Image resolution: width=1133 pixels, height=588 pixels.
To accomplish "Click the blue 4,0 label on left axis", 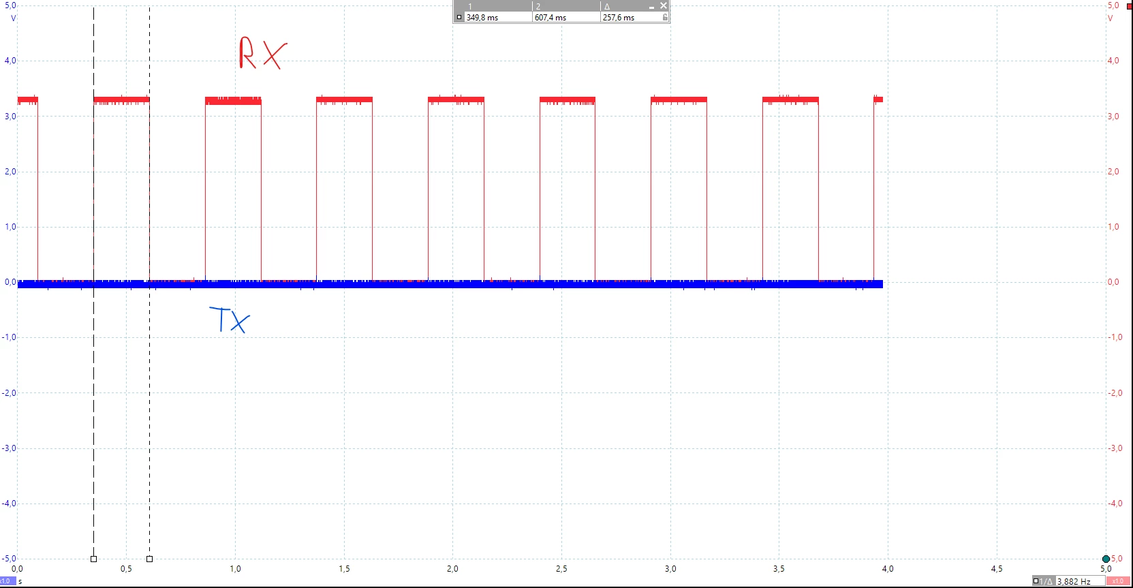I will [x=10, y=61].
